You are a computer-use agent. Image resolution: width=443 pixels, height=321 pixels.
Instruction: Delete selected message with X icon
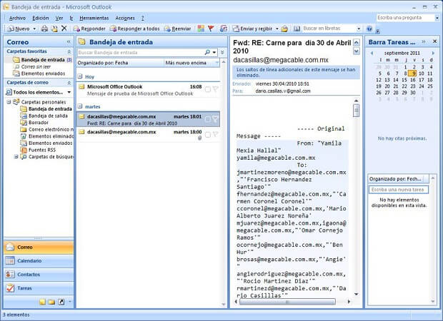[64, 29]
